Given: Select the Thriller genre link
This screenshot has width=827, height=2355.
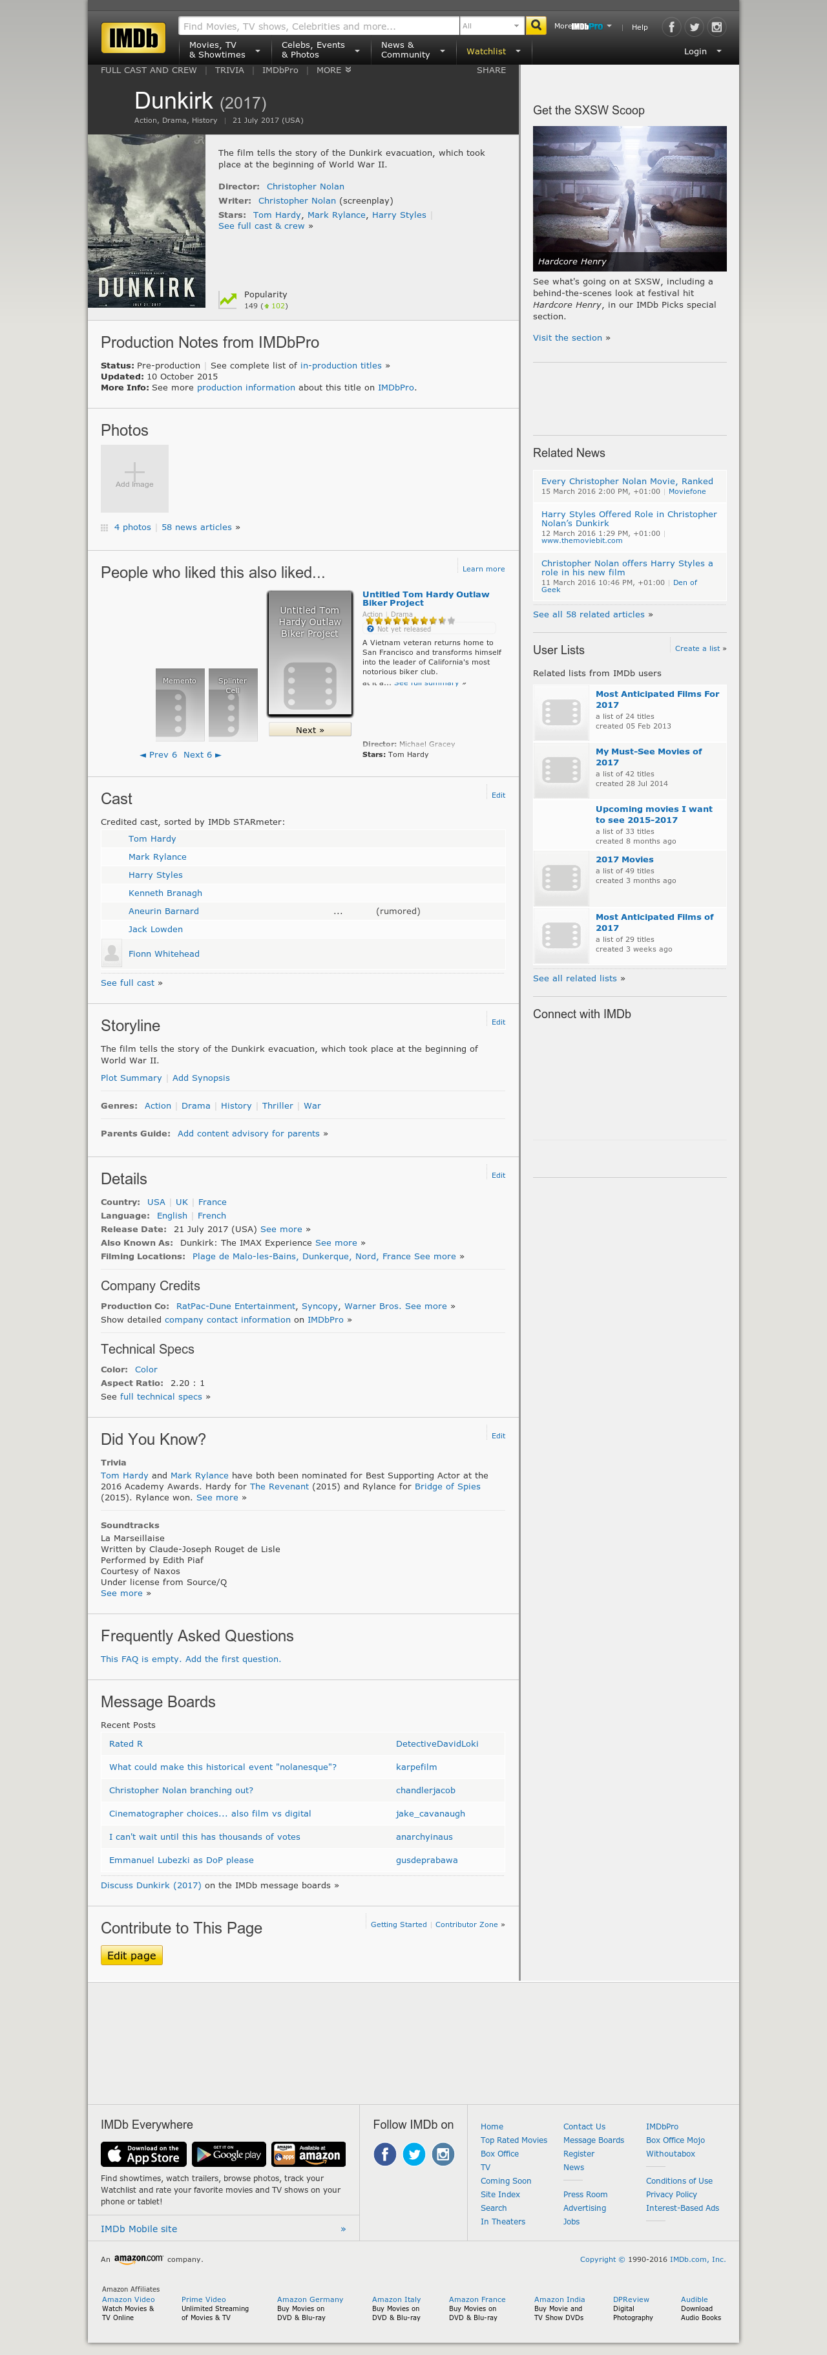Looking at the screenshot, I should pos(278,1105).
